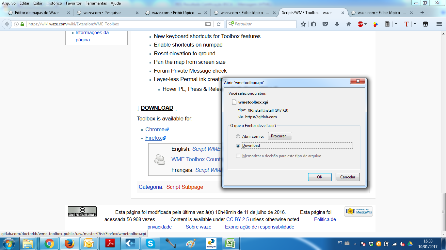Open the Ferramentas menu
The width and height of the screenshot is (446, 250).
pos(96,3)
